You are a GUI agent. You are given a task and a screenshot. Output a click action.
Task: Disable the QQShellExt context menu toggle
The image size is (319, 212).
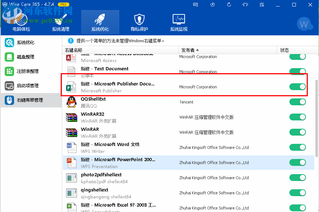[x=298, y=102]
